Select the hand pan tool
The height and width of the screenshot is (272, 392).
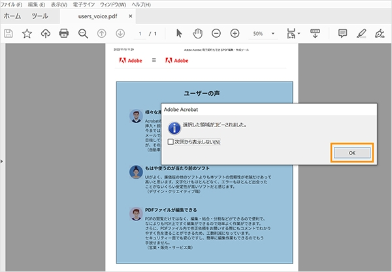point(197,33)
